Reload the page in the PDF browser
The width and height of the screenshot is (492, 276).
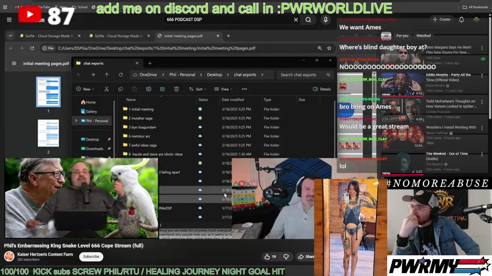point(32,48)
